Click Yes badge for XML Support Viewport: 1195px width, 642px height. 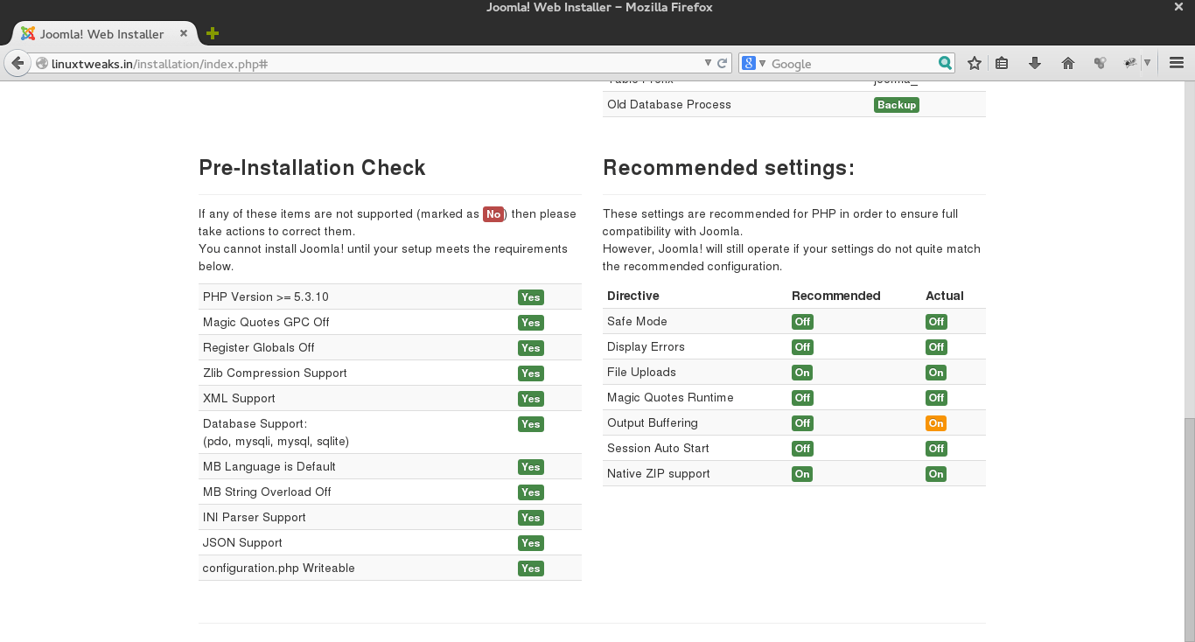tap(530, 399)
